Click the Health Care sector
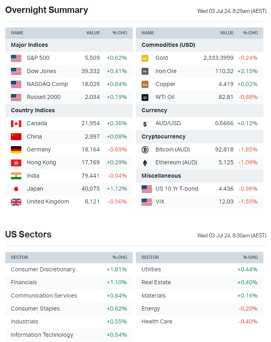This screenshot has height=342, width=271. tap(156, 322)
